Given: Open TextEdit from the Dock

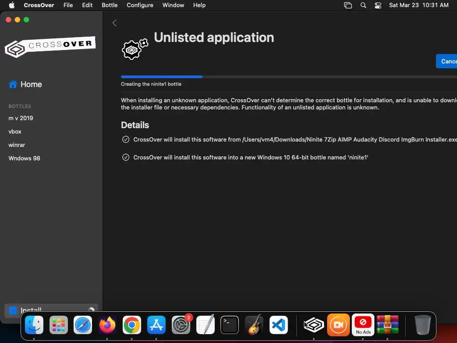Looking at the screenshot, I should (205, 325).
